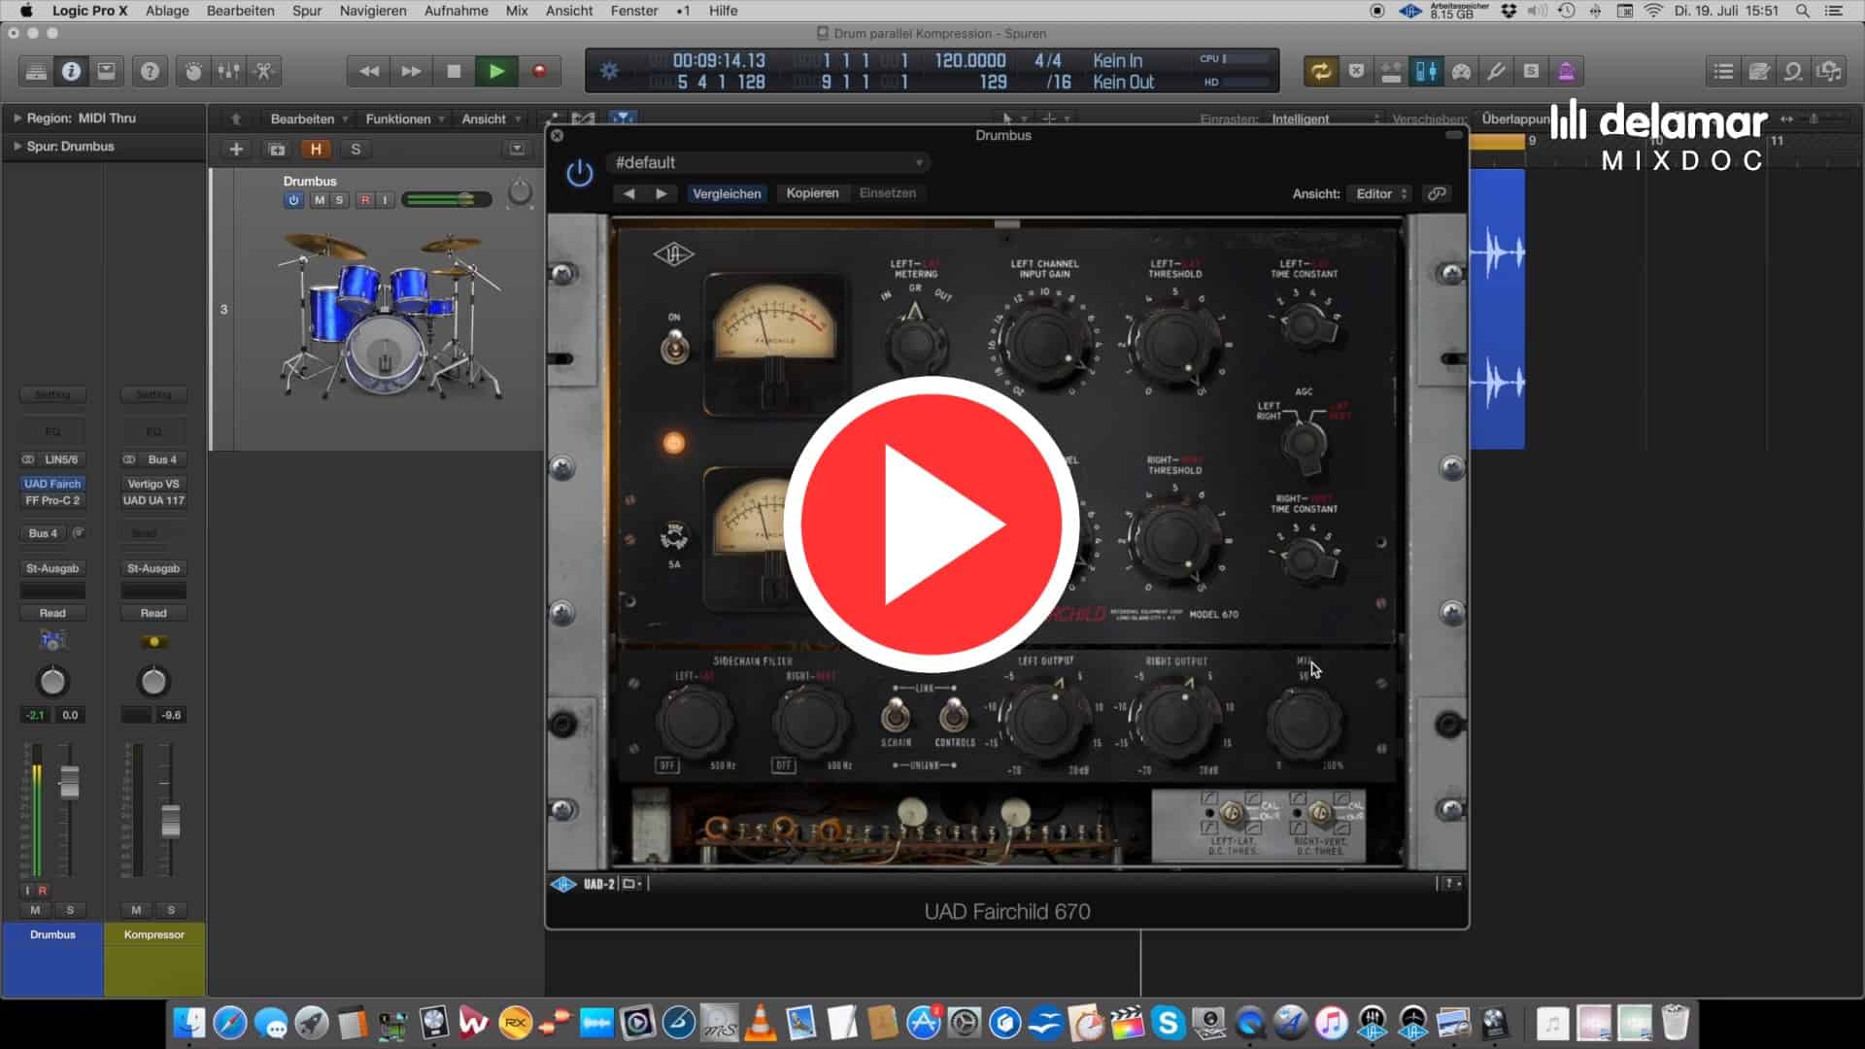Adjust the Left Threshold knob
Image resolution: width=1865 pixels, height=1049 pixels.
click(x=1174, y=343)
